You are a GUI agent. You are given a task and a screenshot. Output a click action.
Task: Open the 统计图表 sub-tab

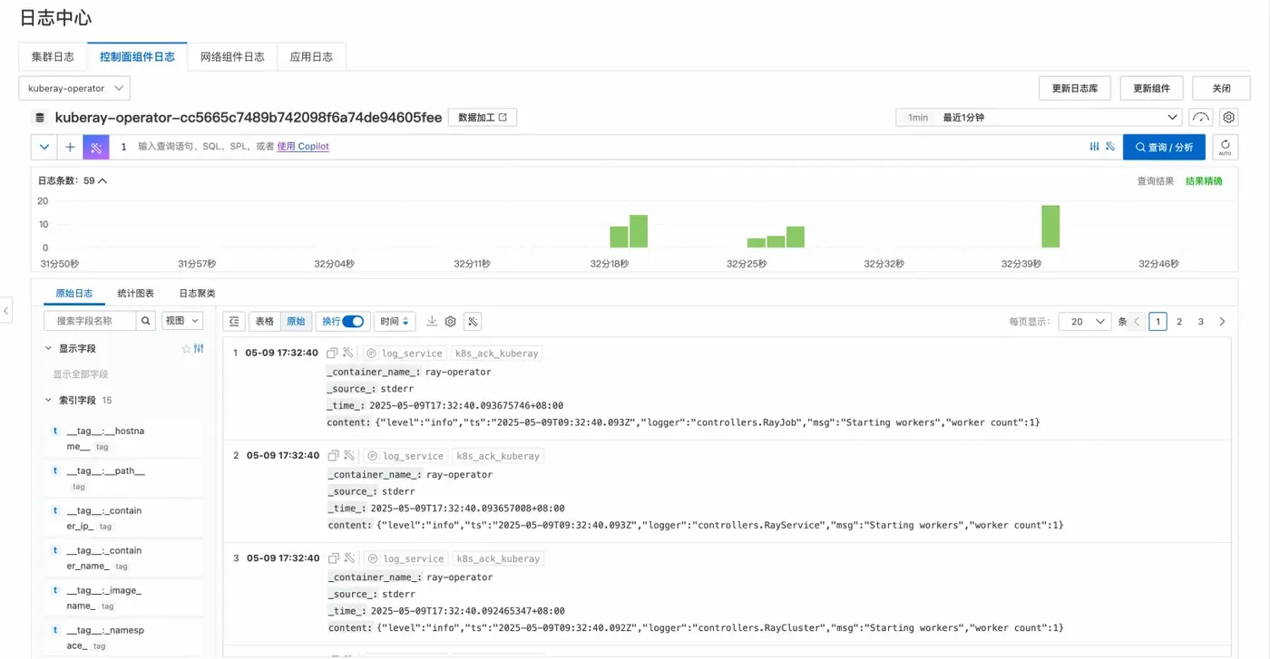pyautogui.click(x=136, y=294)
